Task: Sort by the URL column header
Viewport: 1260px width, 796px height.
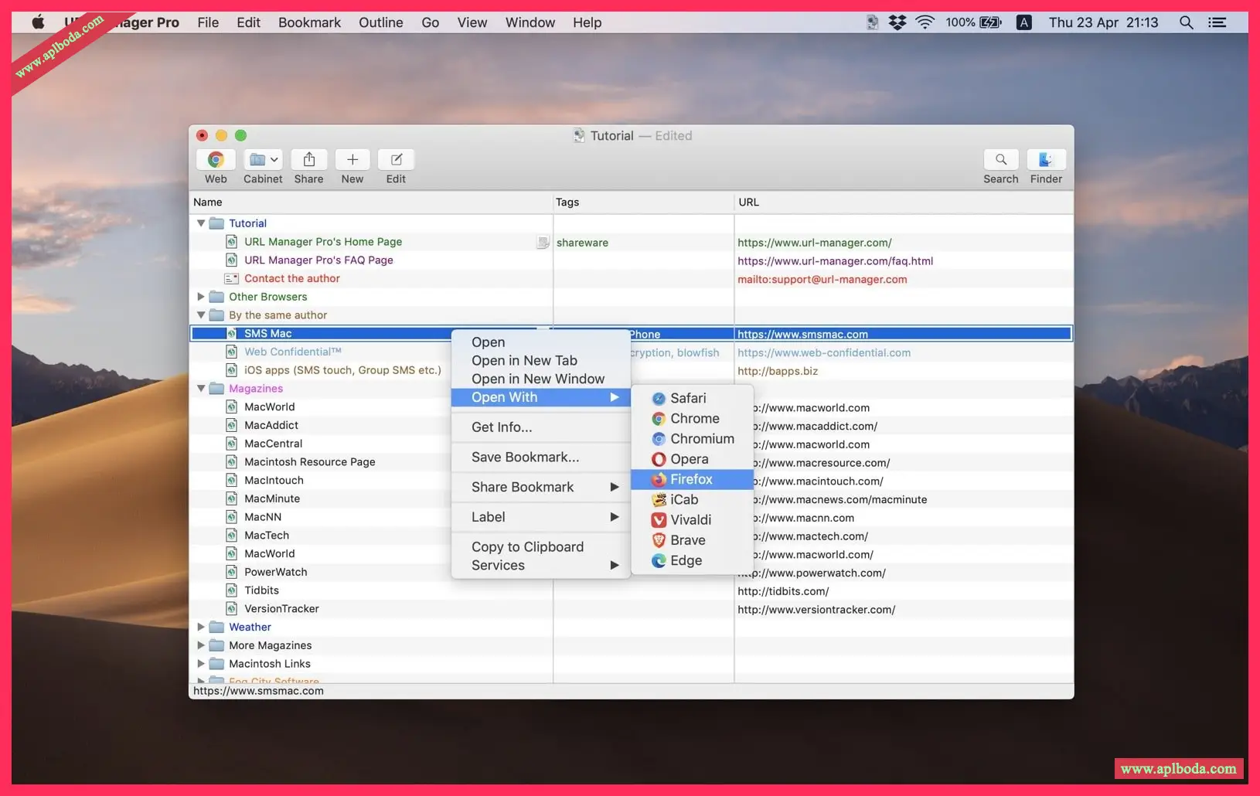Action: tap(904, 202)
